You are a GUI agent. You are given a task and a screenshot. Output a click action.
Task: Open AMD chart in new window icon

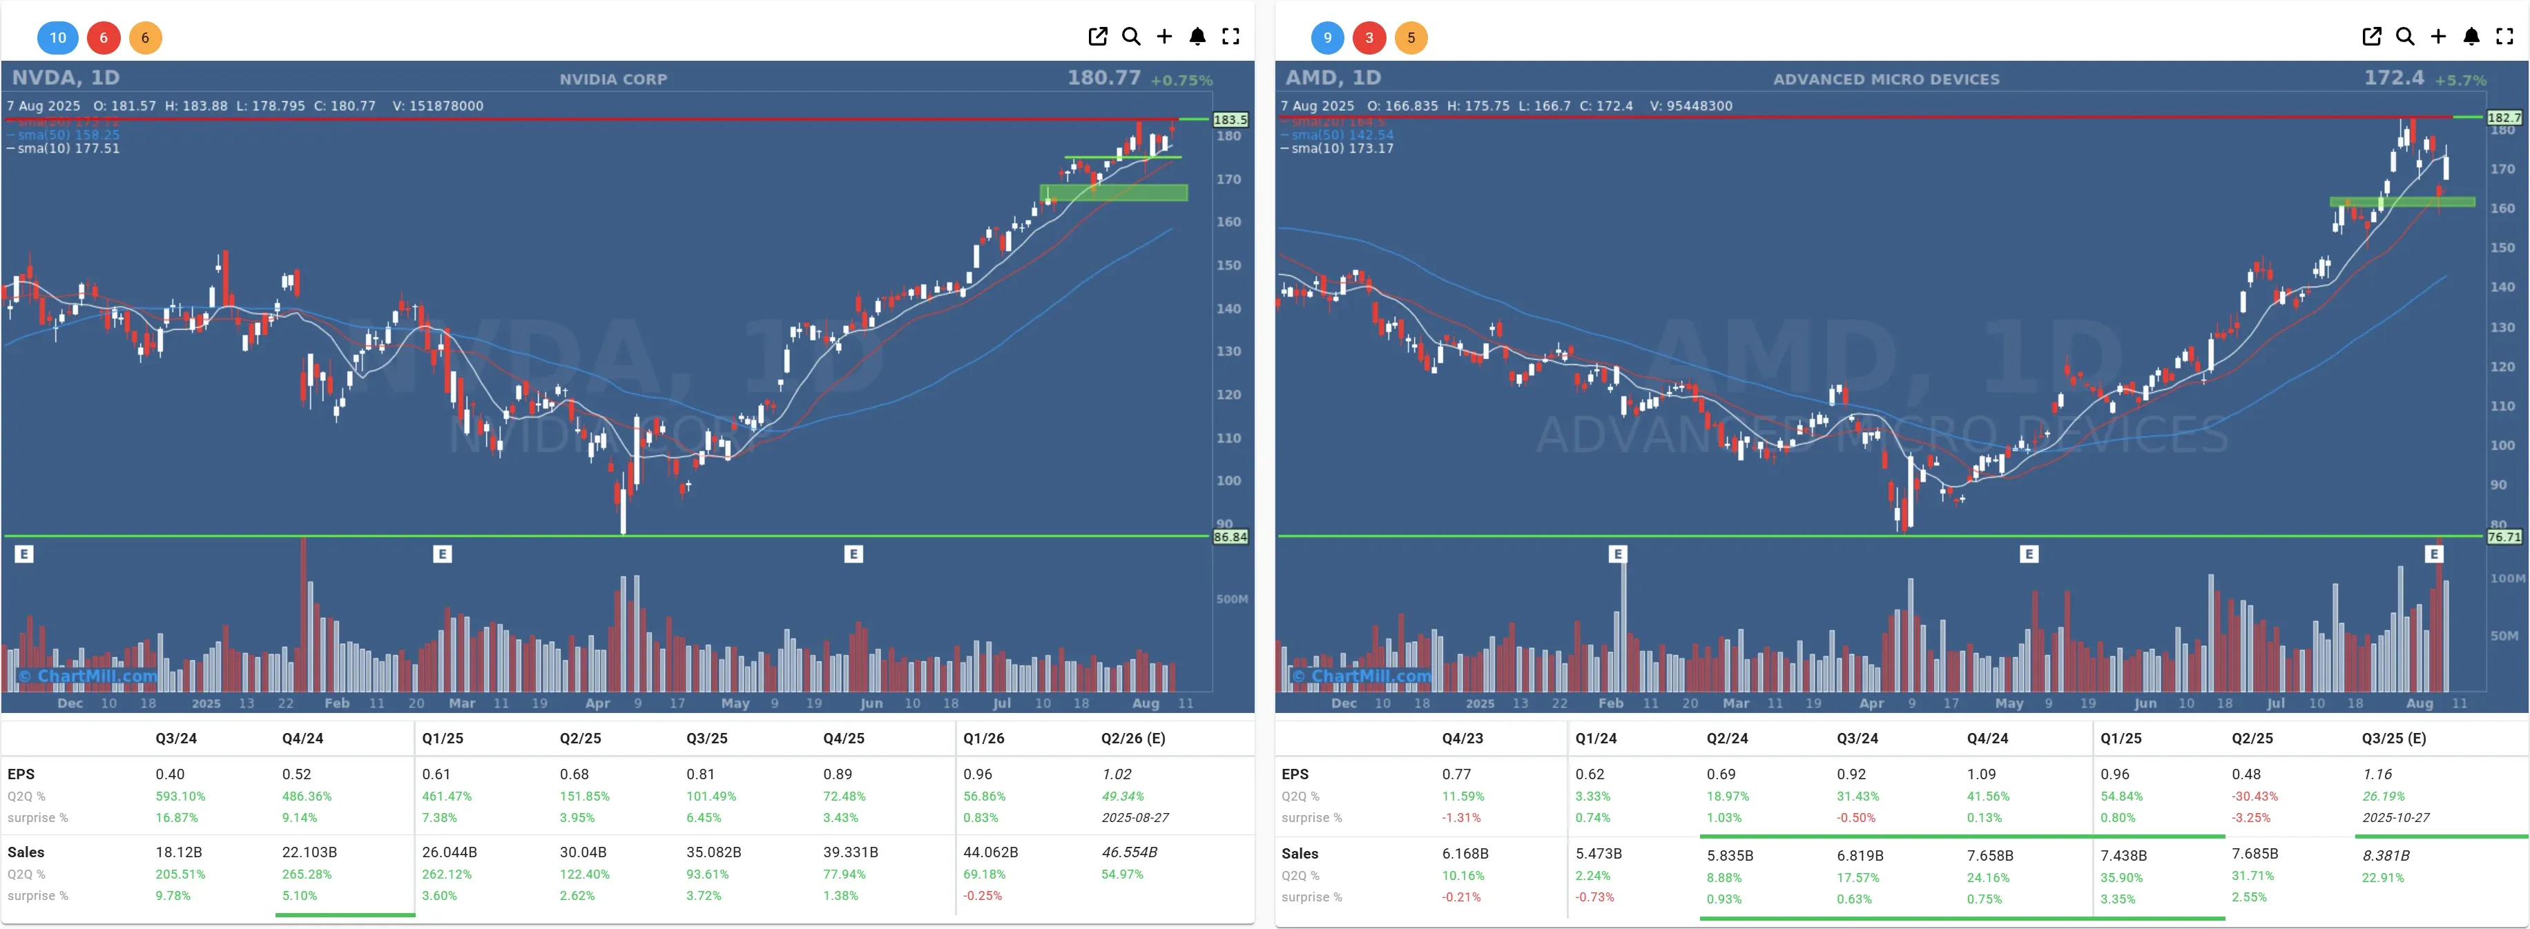[x=2371, y=37]
